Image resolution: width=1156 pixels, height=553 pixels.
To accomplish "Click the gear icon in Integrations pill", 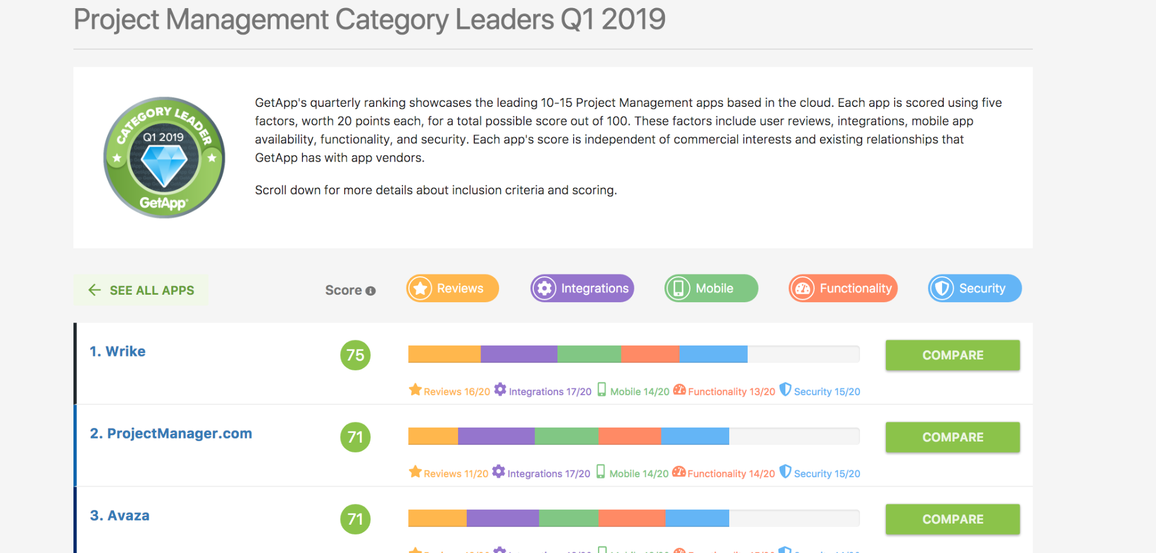I will (544, 288).
